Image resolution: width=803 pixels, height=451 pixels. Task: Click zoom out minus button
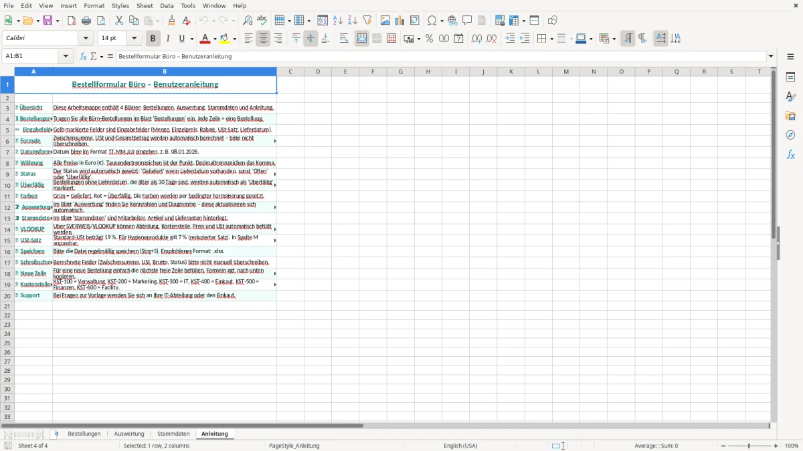click(x=723, y=446)
